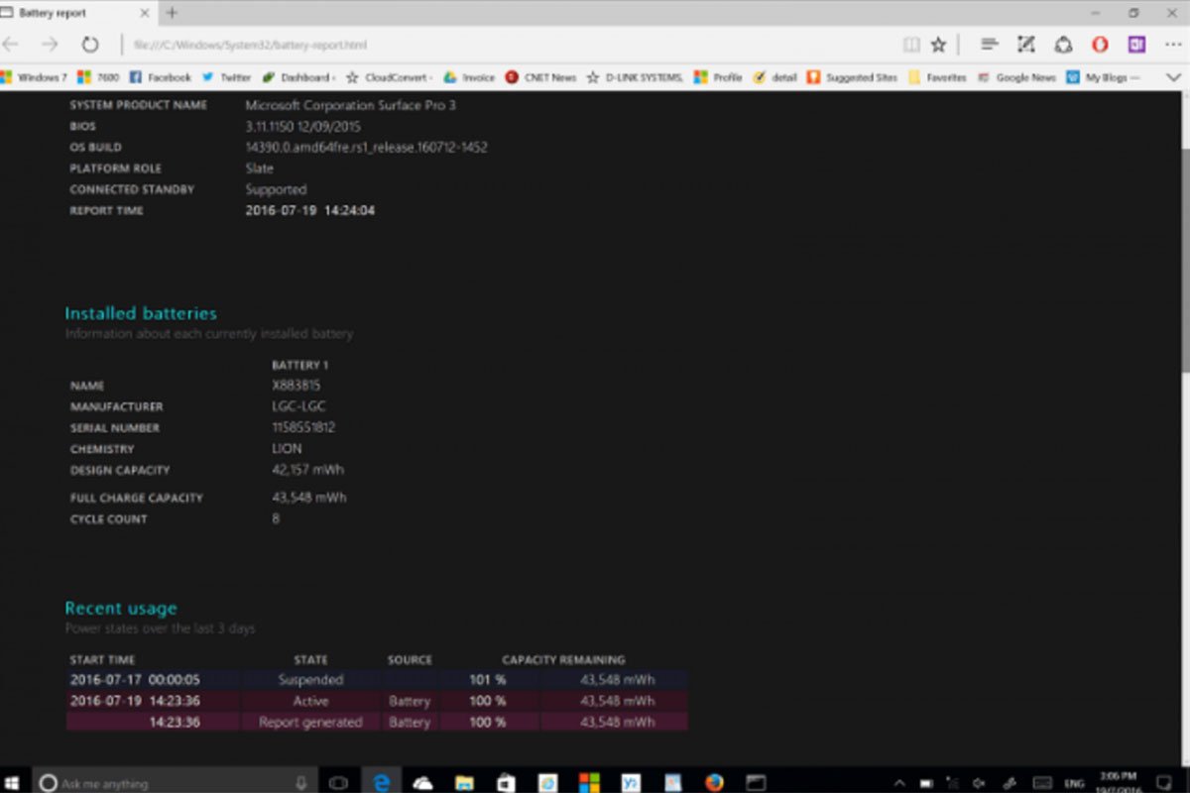Open the Suggested Sites bookmark
The height and width of the screenshot is (793, 1190).
tap(852, 77)
